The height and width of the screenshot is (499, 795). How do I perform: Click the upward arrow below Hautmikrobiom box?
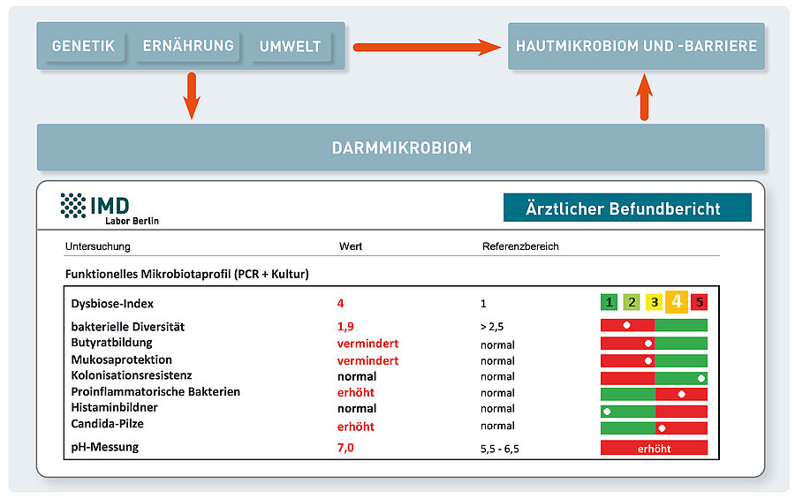(x=645, y=96)
